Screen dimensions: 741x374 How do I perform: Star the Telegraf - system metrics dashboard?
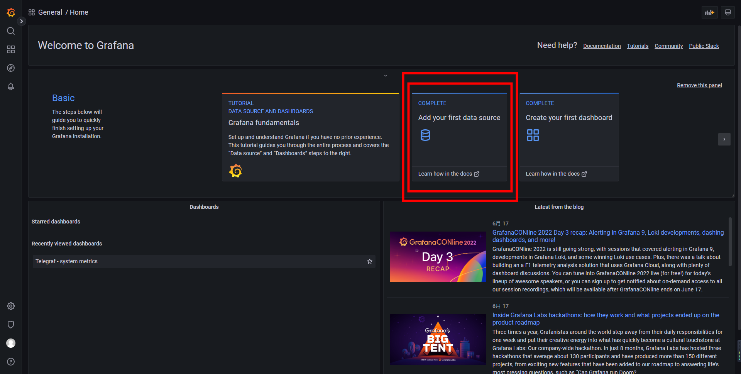(369, 261)
